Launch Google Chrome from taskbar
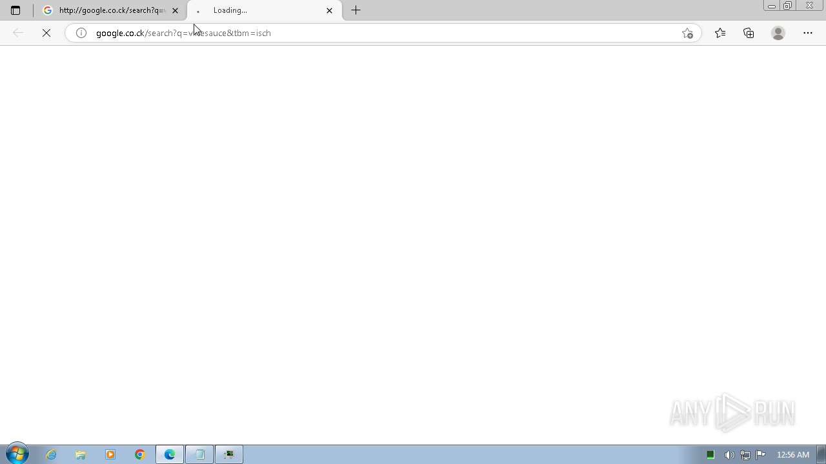The image size is (826, 464). [140, 454]
